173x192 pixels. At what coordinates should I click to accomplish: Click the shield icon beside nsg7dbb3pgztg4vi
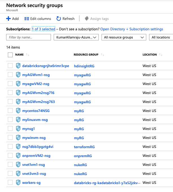18,147
